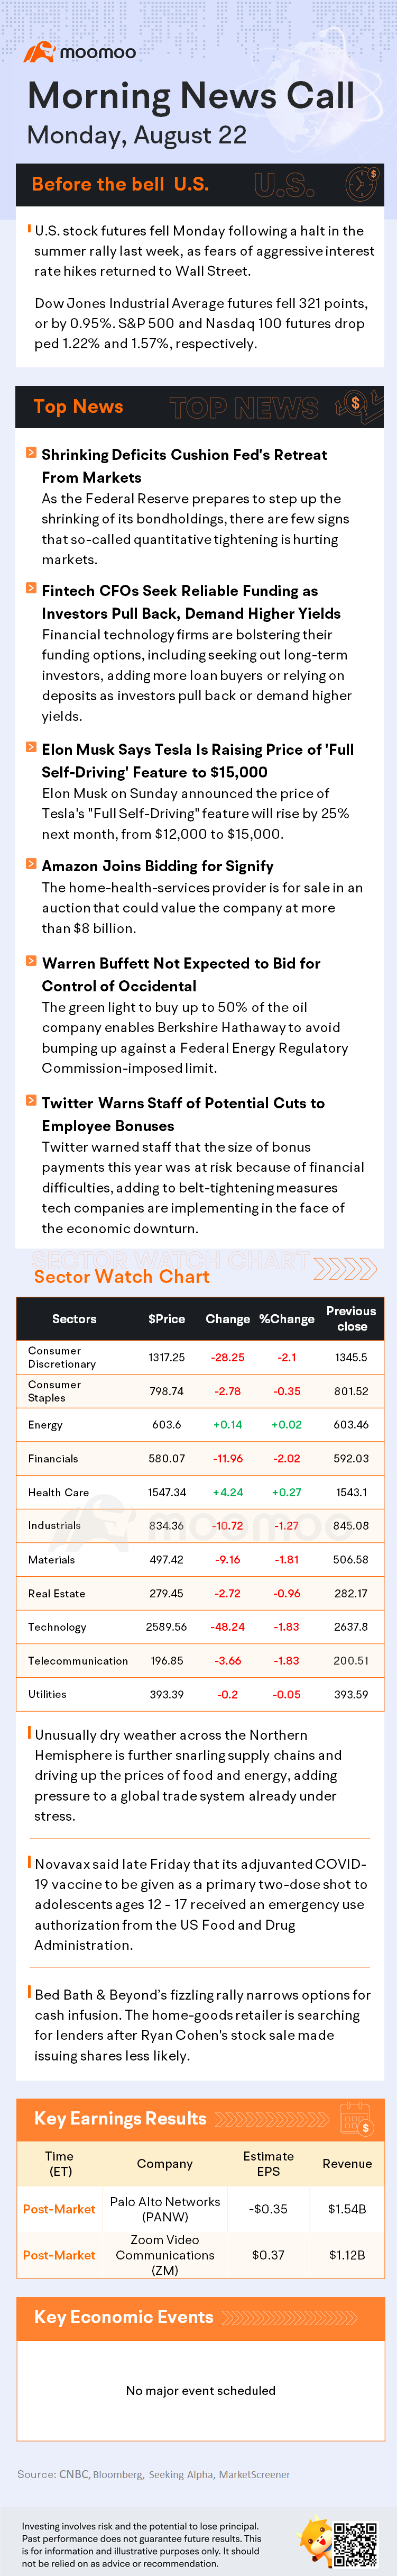Screen dimensions: 397x2576
Task: Click Palo Alto Networks (PANW) company cell
Action: 165,2209
